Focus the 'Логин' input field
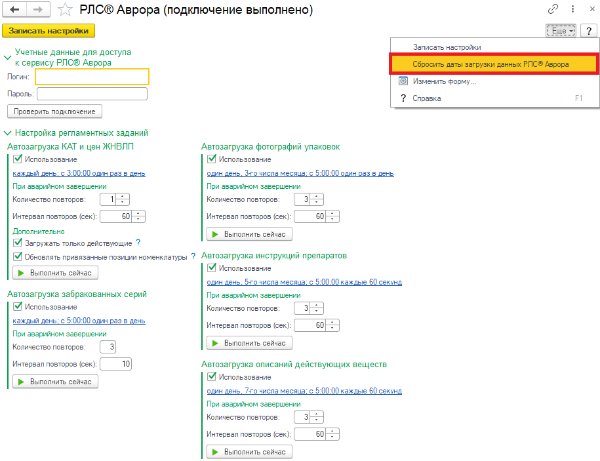The width and height of the screenshot is (600, 461). click(x=92, y=77)
